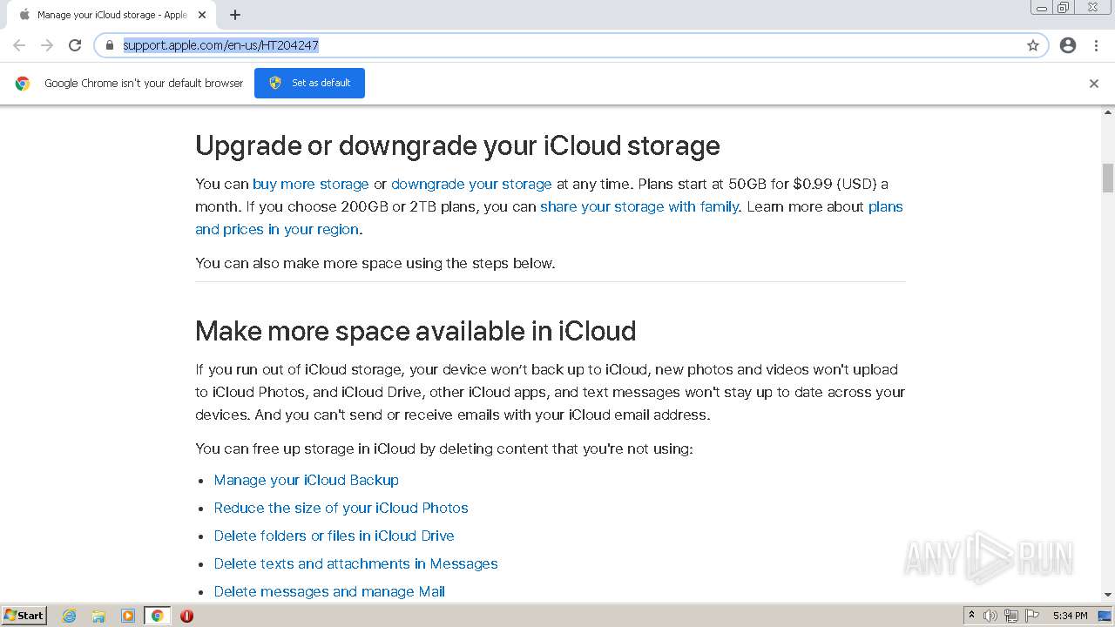This screenshot has width=1115, height=627.
Task: Select the Chrome taskbar button
Action: (x=158, y=616)
